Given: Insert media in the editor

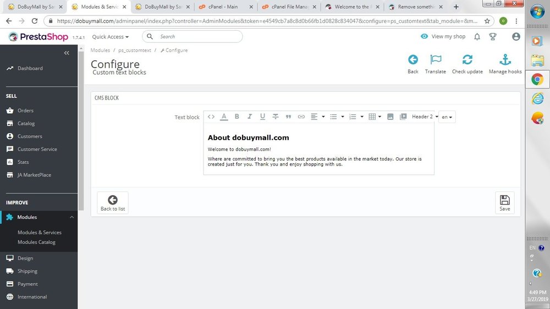Looking at the screenshot, I should (x=403, y=117).
